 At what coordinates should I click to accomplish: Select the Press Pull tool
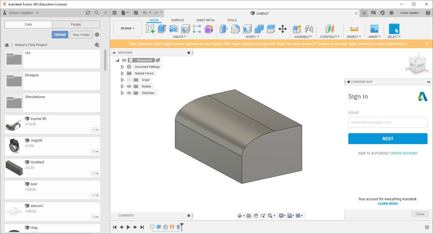(224, 29)
